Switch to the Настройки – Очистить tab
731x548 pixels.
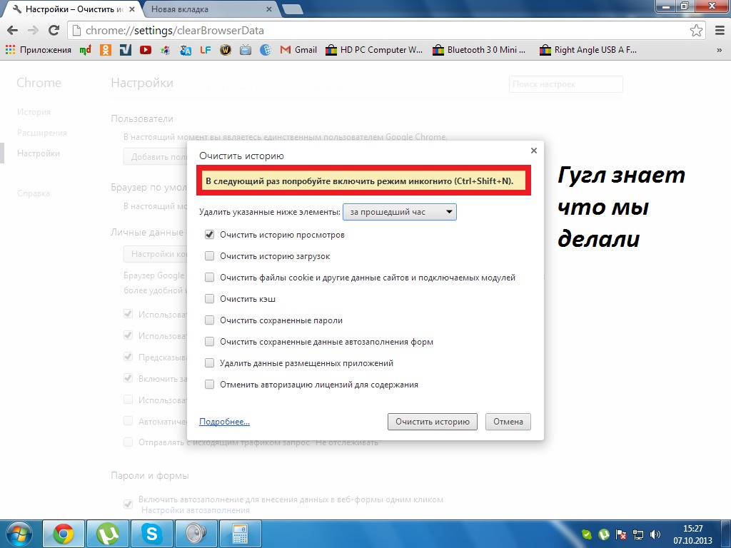tap(74, 9)
